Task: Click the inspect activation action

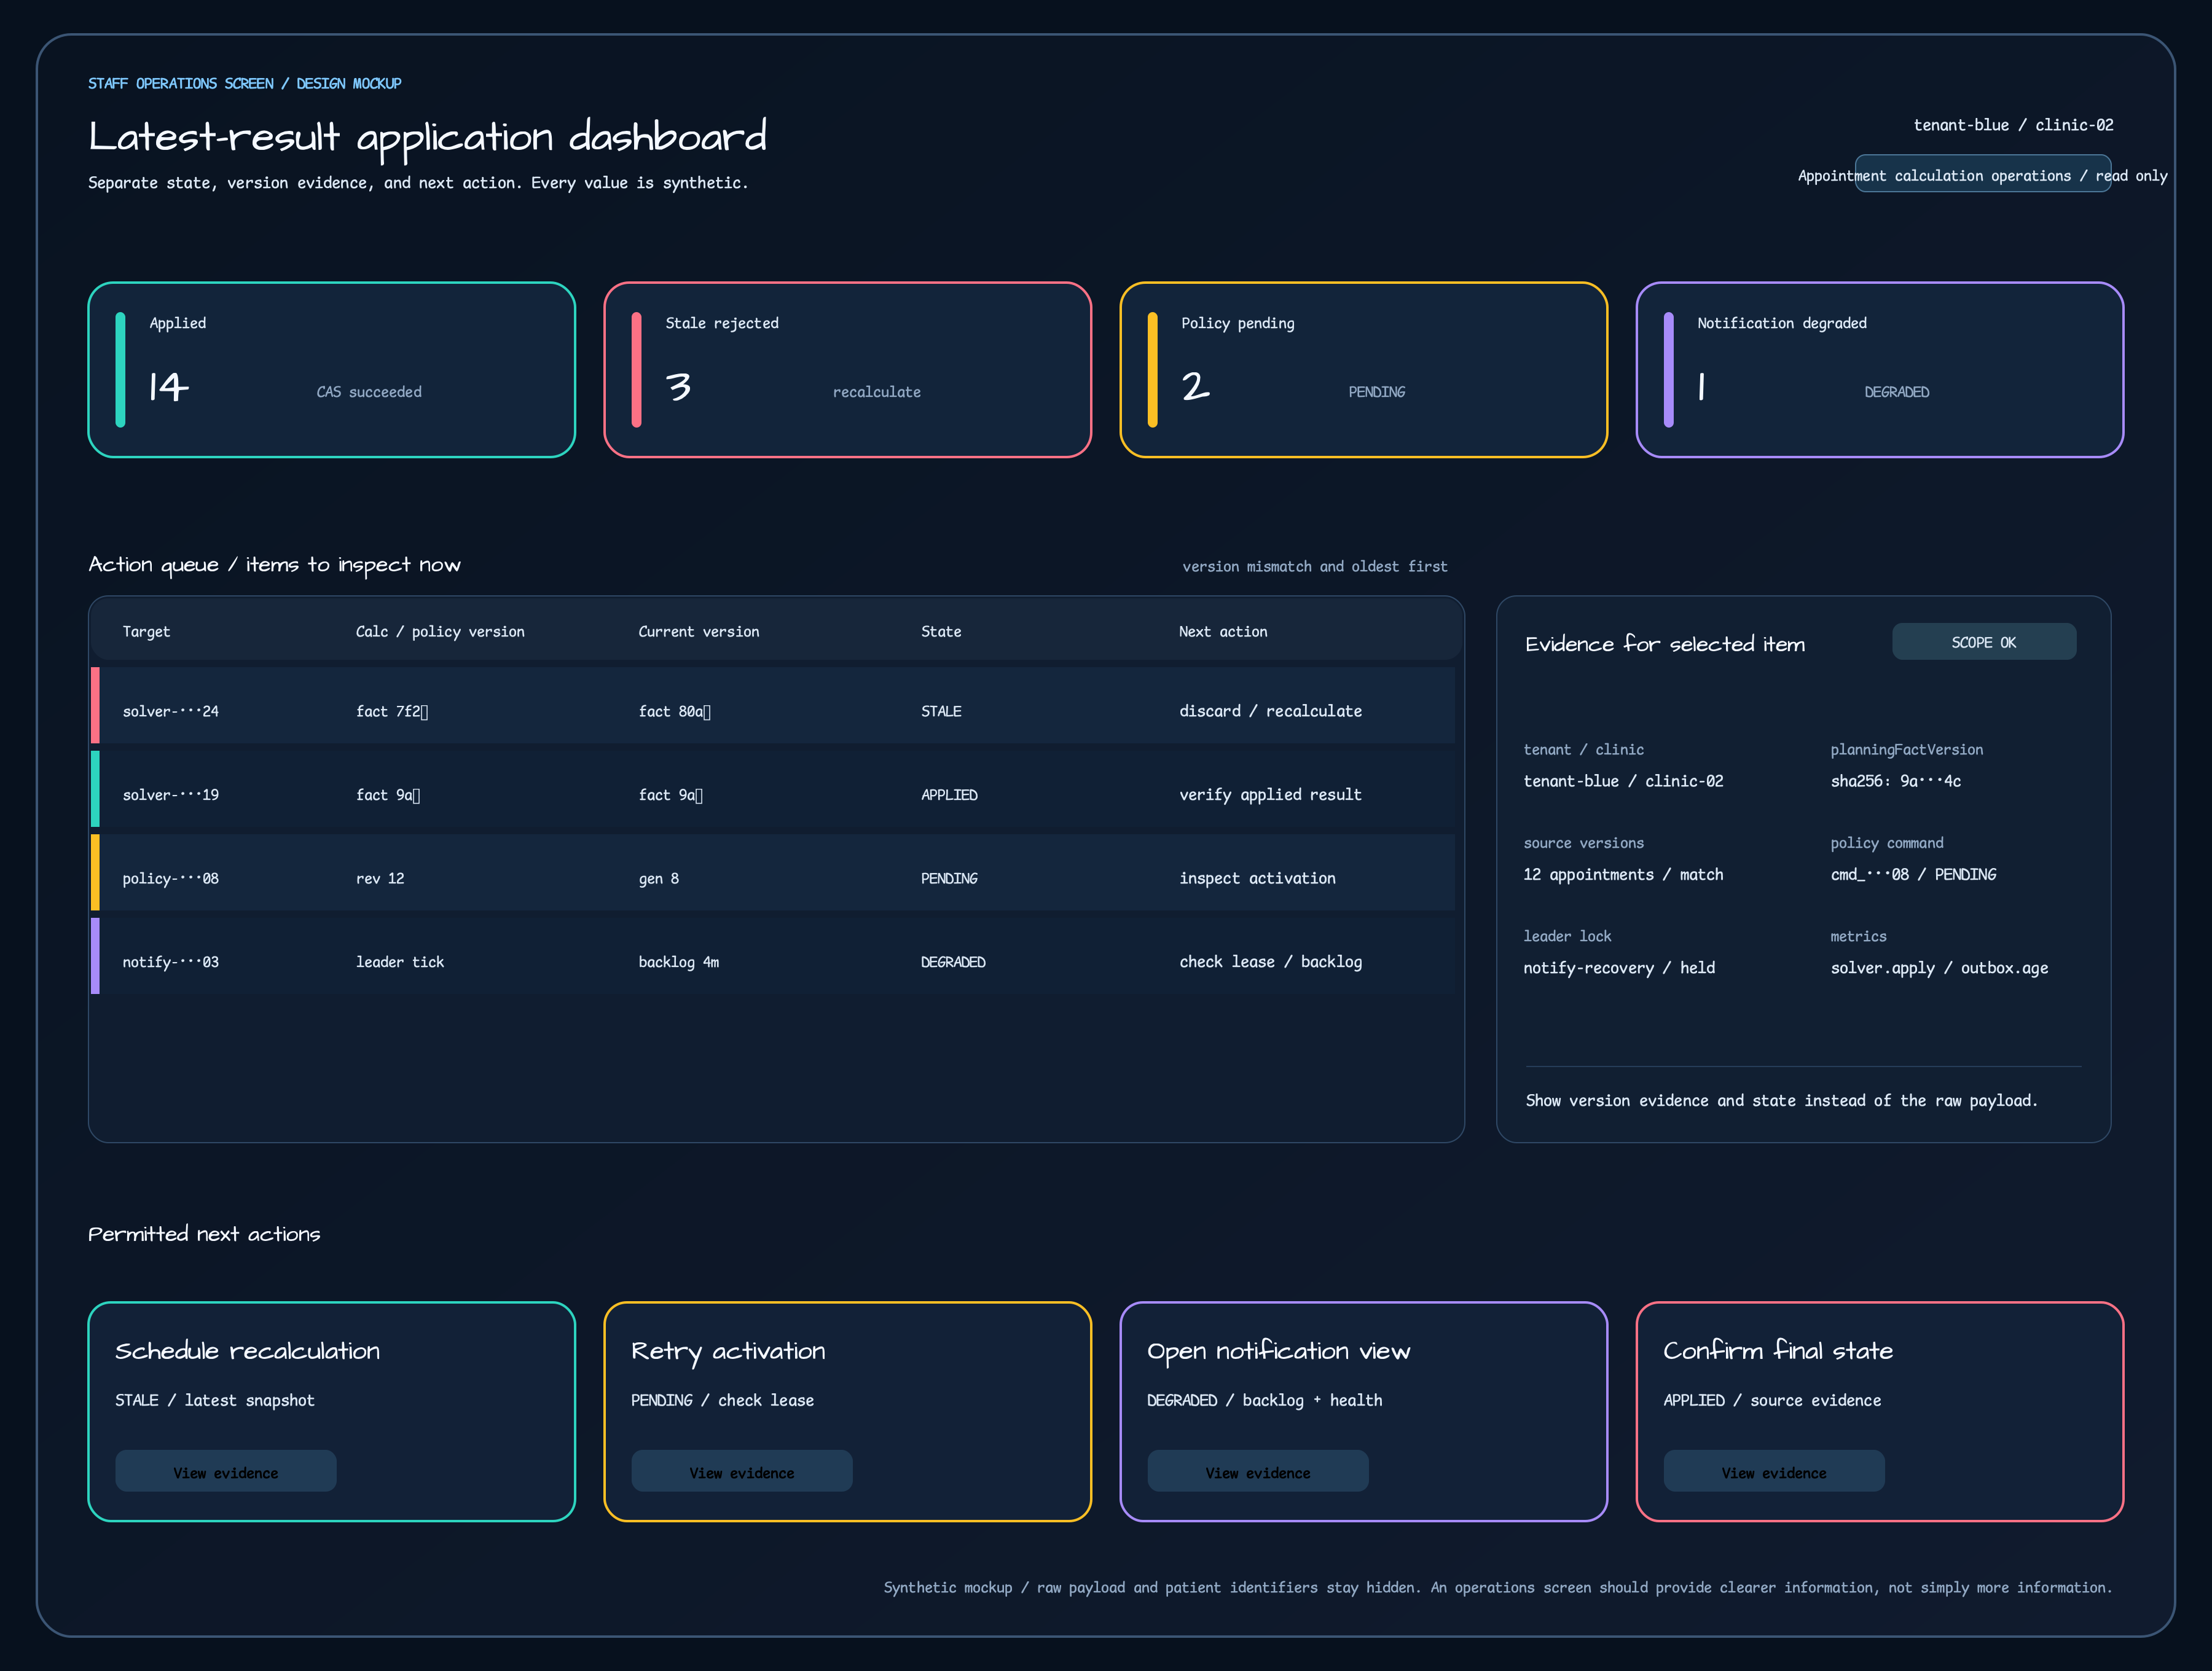Action: tap(1258, 878)
